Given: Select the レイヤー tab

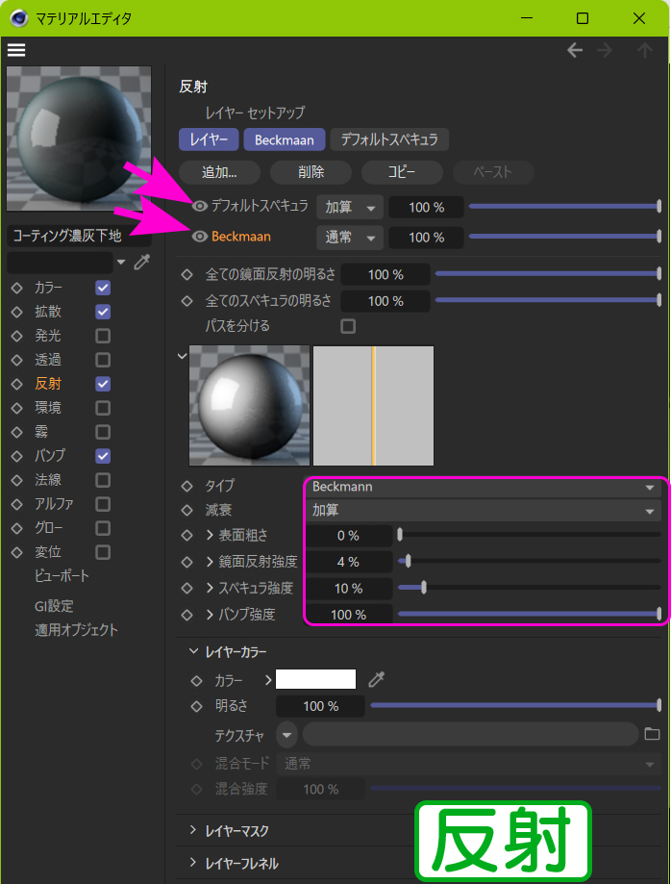Looking at the screenshot, I should (x=209, y=139).
